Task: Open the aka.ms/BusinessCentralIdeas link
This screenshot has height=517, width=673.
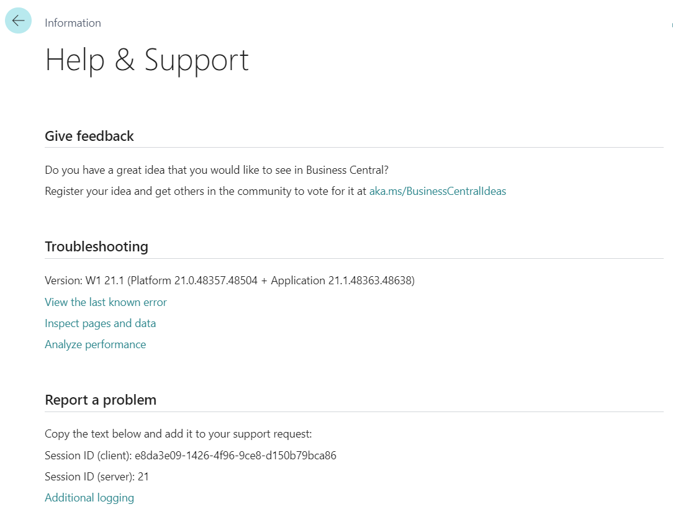Action: [437, 191]
